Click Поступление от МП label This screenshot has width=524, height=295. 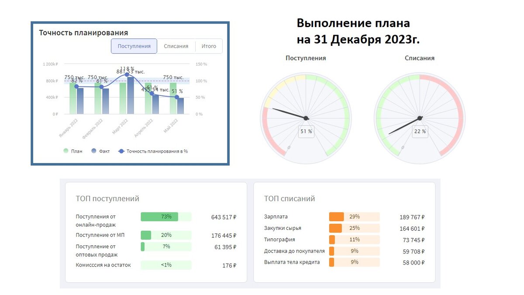click(x=100, y=235)
